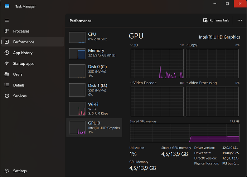Screen dimensions: 247x177
Task: Click the CPU label text
Action: click(92, 34)
